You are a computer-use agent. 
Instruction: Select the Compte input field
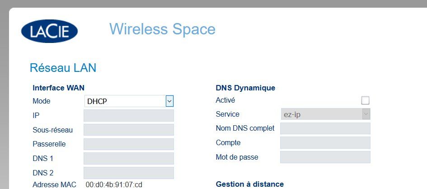click(325, 143)
